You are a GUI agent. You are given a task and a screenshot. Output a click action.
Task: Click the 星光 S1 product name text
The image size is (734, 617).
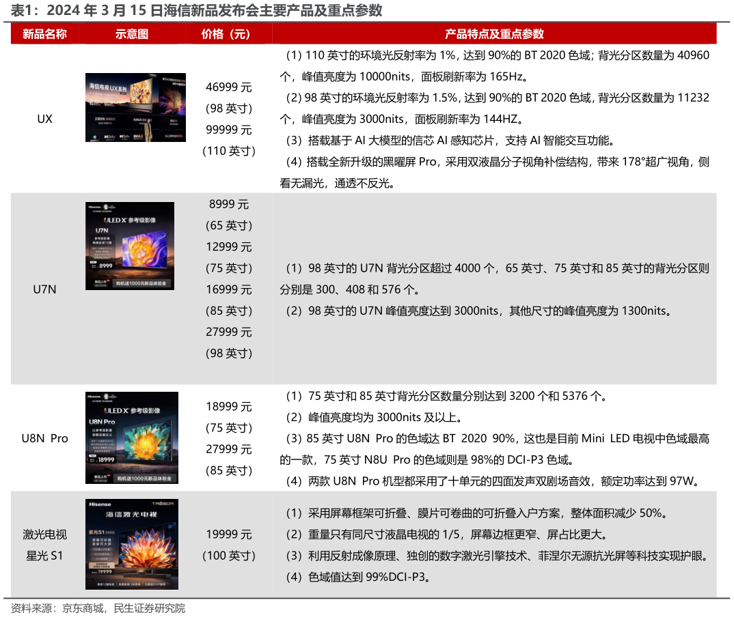point(44,556)
